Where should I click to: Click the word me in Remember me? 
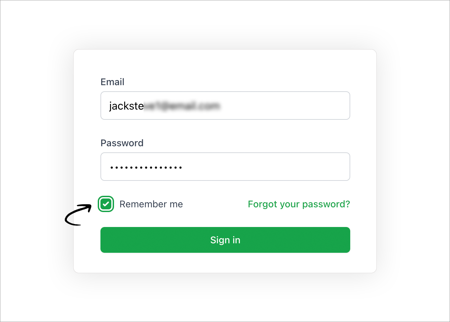click(x=176, y=204)
